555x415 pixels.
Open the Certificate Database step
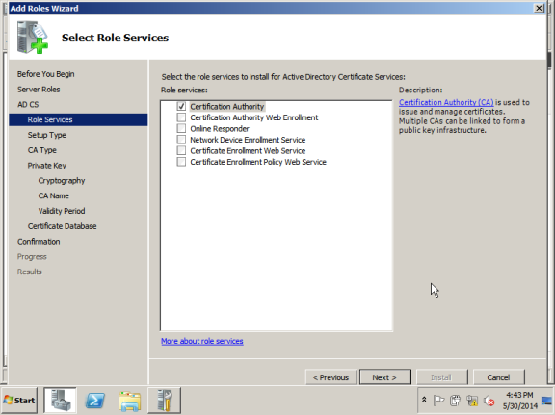point(62,226)
